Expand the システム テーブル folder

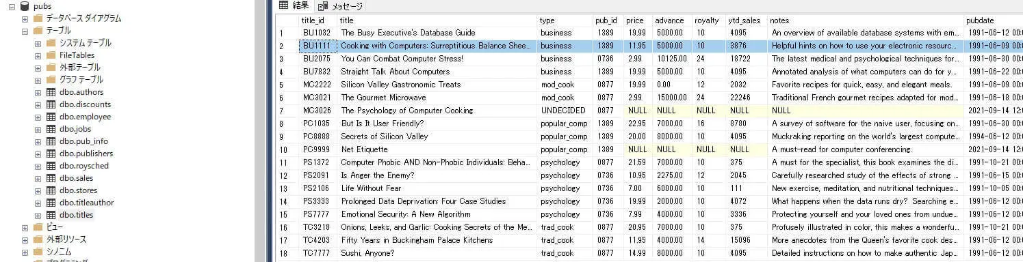38,43
